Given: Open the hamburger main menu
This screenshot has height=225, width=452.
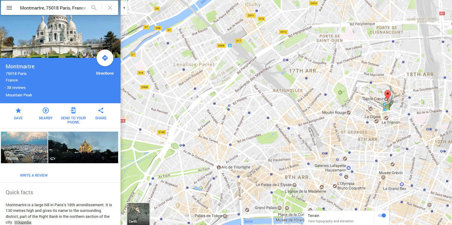Looking at the screenshot, I should coord(9,8).
